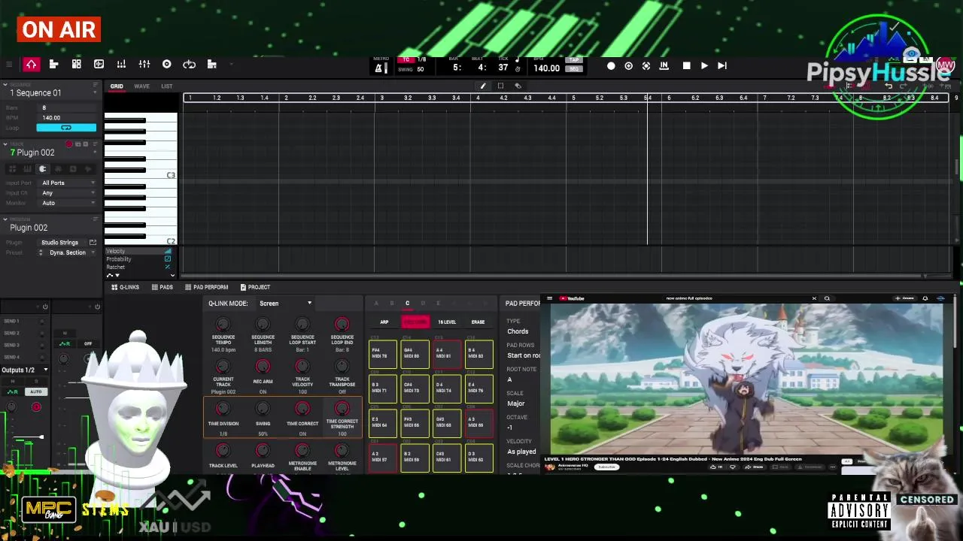963x541 pixels.
Task: Click the Stop button
Action: click(x=686, y=66)
